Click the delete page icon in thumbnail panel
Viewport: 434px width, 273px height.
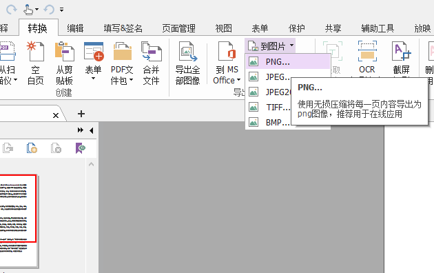tap(56, 148)
